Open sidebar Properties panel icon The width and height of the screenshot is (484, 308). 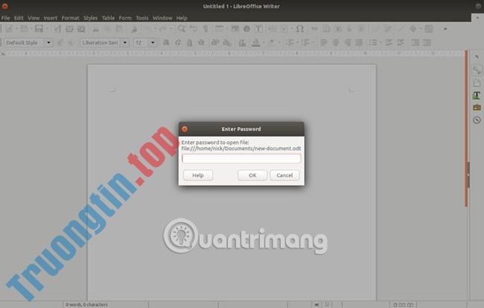point(477,71)
